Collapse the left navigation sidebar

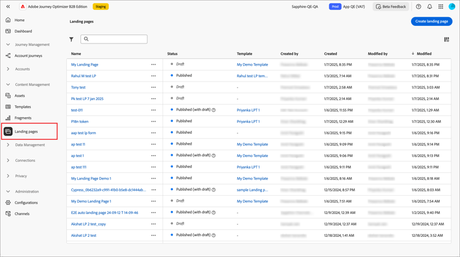[x=8, y=7]
